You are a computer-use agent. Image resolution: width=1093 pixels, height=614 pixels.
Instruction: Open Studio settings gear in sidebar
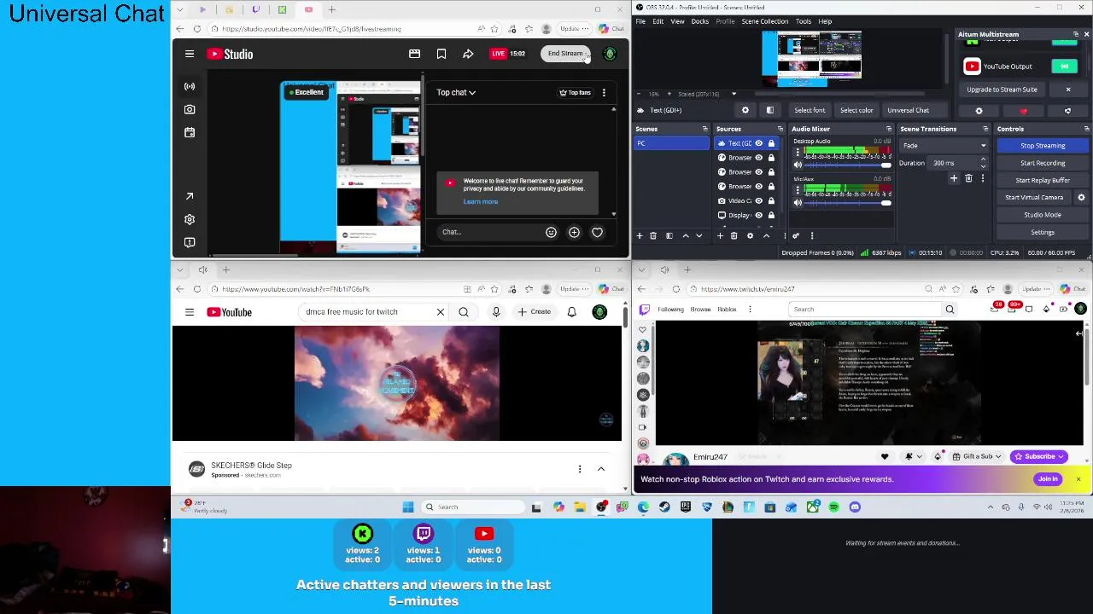click(x=190, y=219)
